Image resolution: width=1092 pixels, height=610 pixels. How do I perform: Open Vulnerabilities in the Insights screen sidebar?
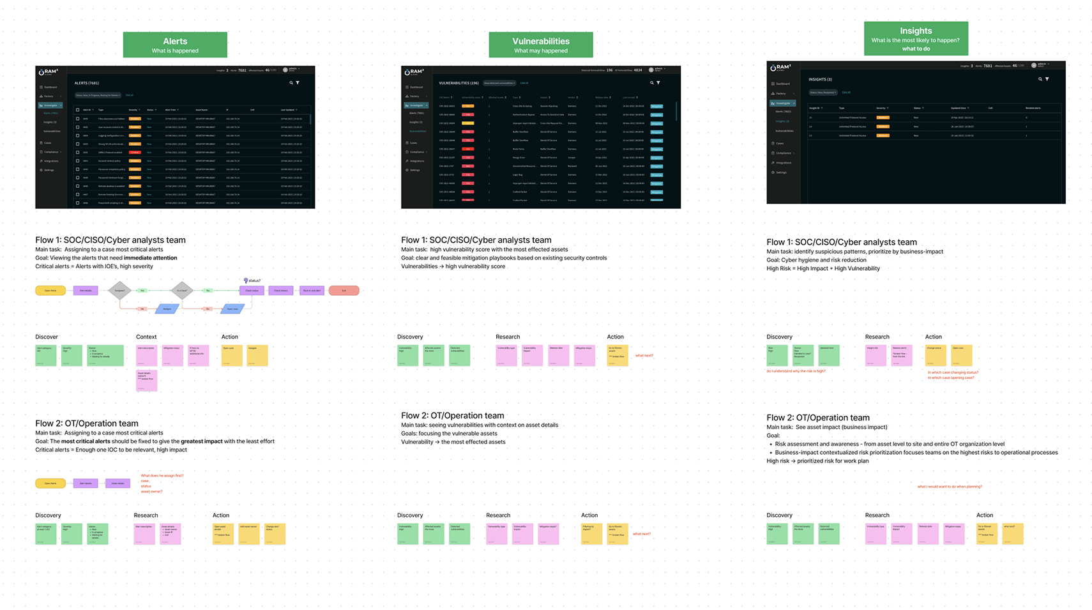[784, 131]
